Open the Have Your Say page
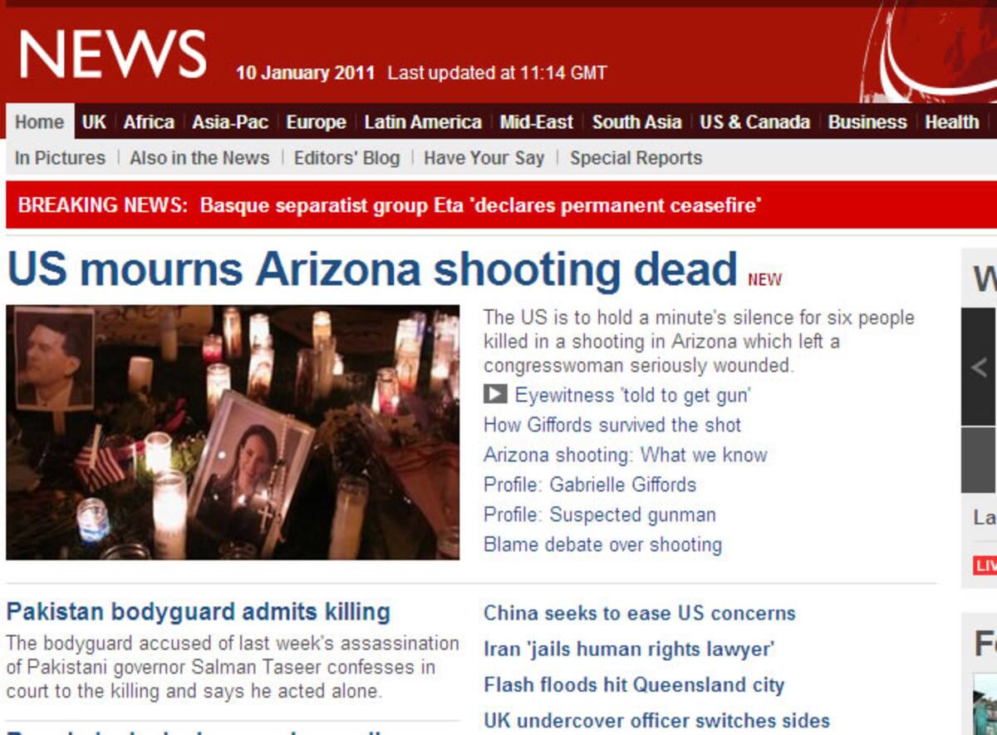The height and width of the screenshot is (735, 997). (x=484, y=158)
